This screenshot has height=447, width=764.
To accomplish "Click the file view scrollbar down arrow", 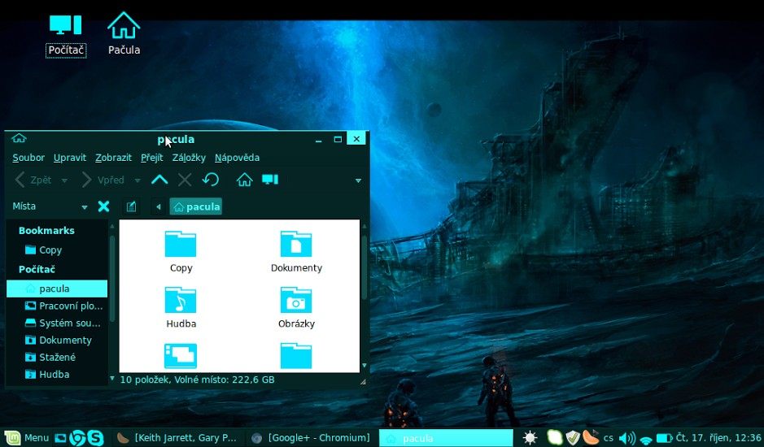I will tap(364, 366).
